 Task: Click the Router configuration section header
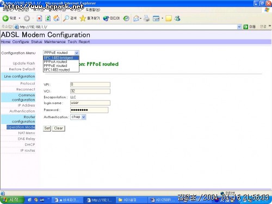[18, 119]
